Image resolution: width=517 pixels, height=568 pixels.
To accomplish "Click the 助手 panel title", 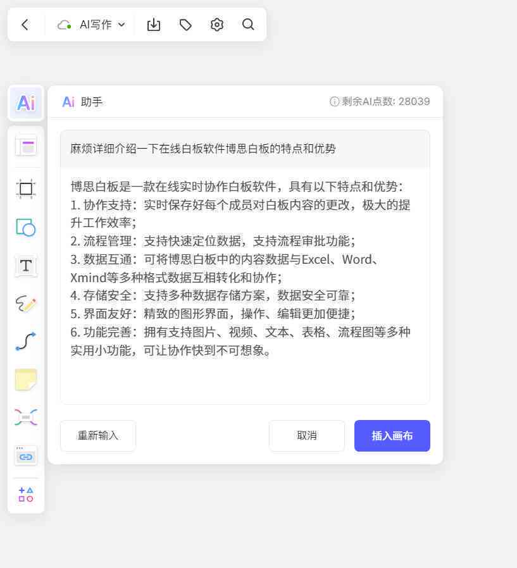I will coord(92,102).
